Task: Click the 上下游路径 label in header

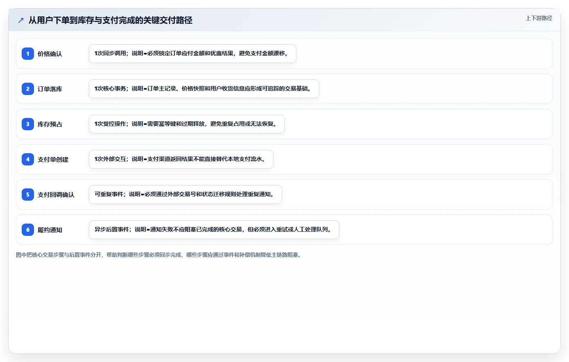Action: (x=539, y=18)
